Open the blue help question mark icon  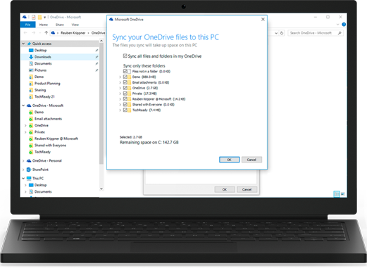[344, 25]
